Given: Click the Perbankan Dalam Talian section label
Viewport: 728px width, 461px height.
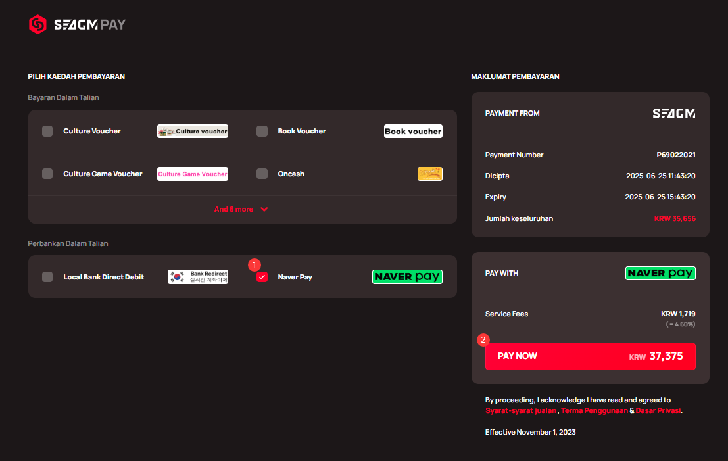Looking at the screenshot, I should pos(68,243).
